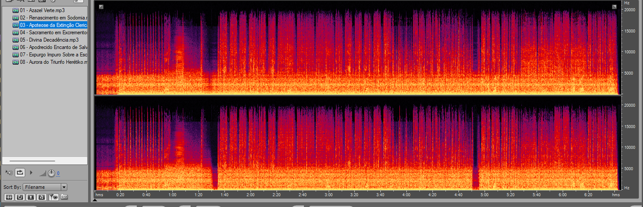
Task: Click the 1:00 mark on time ruler
Action: click(x=172, y=194)
